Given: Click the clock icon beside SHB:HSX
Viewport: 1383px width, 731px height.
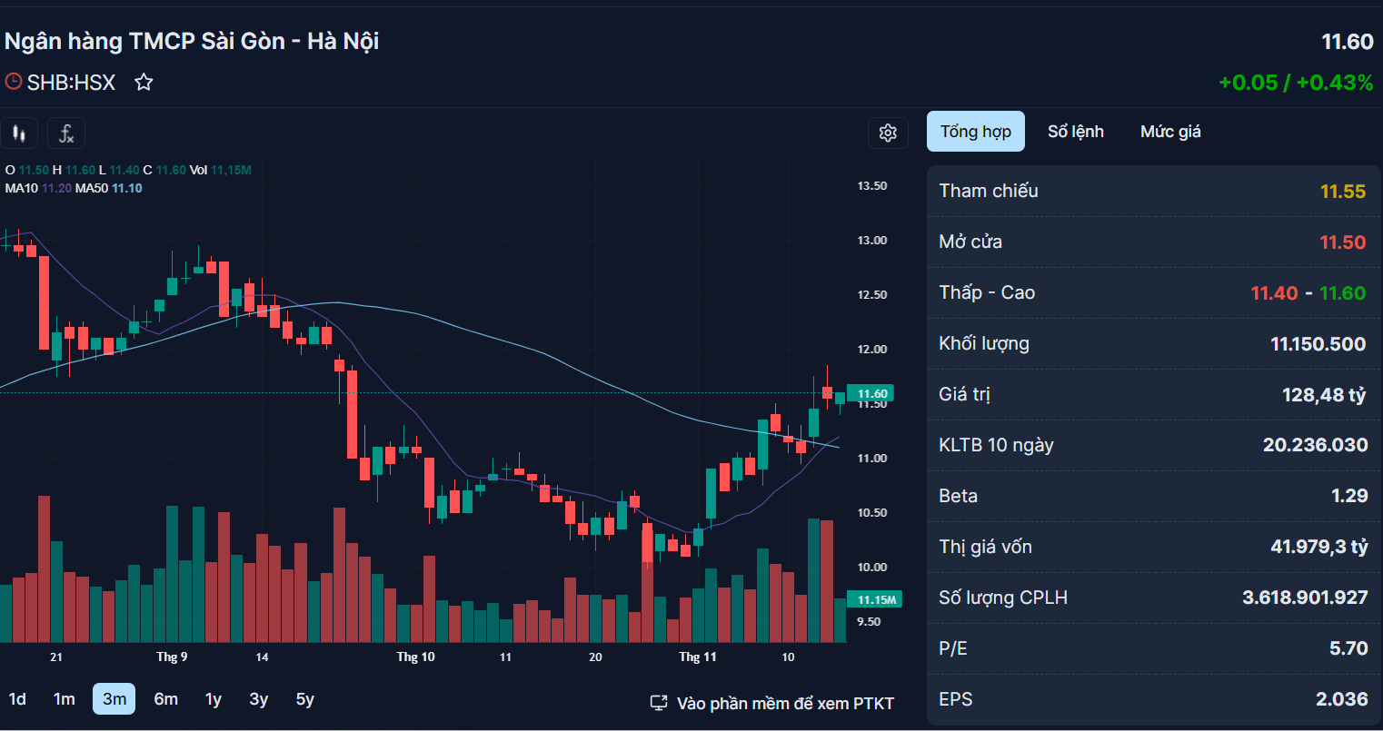Looking at the screenshot, I should click(14, 82).
